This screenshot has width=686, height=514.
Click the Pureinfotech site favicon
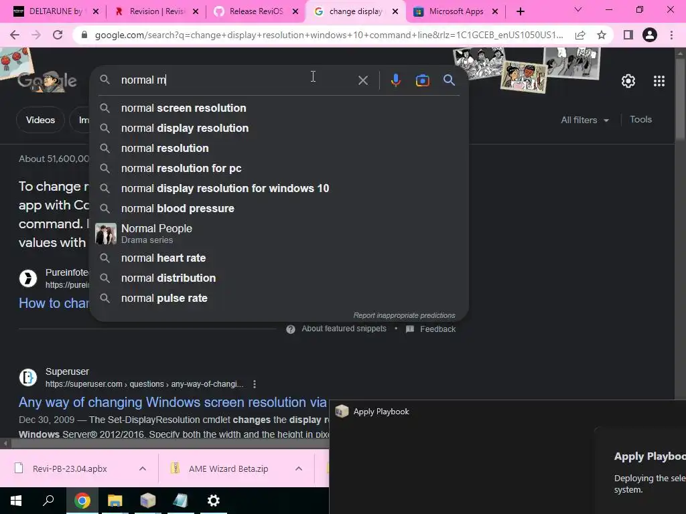28,278
